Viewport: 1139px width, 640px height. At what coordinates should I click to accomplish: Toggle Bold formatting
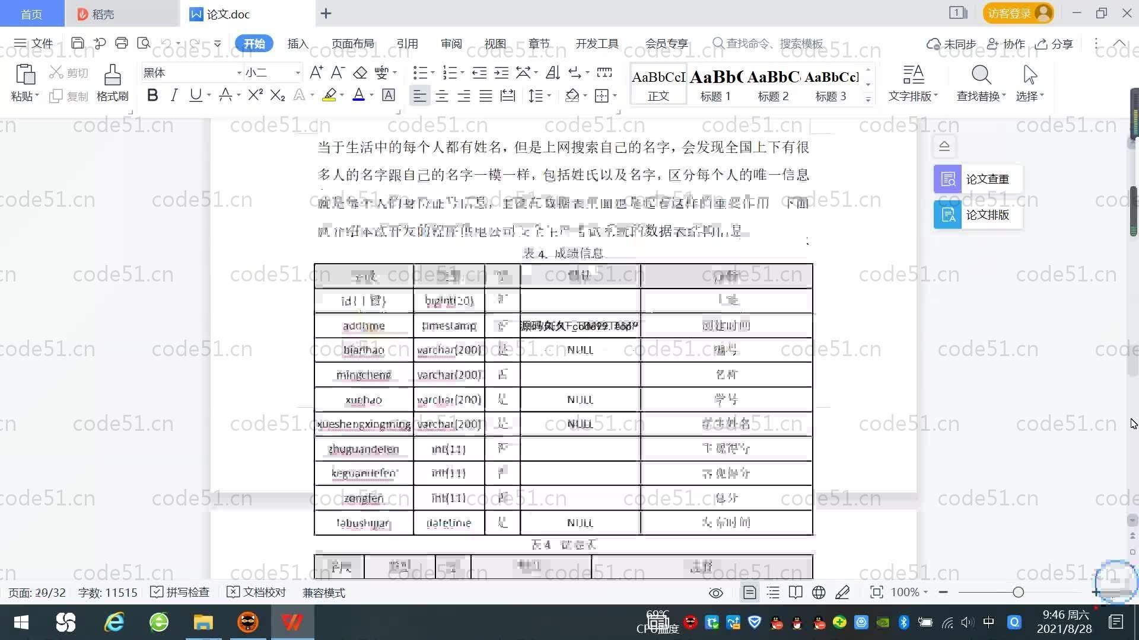tap(152, 95)
